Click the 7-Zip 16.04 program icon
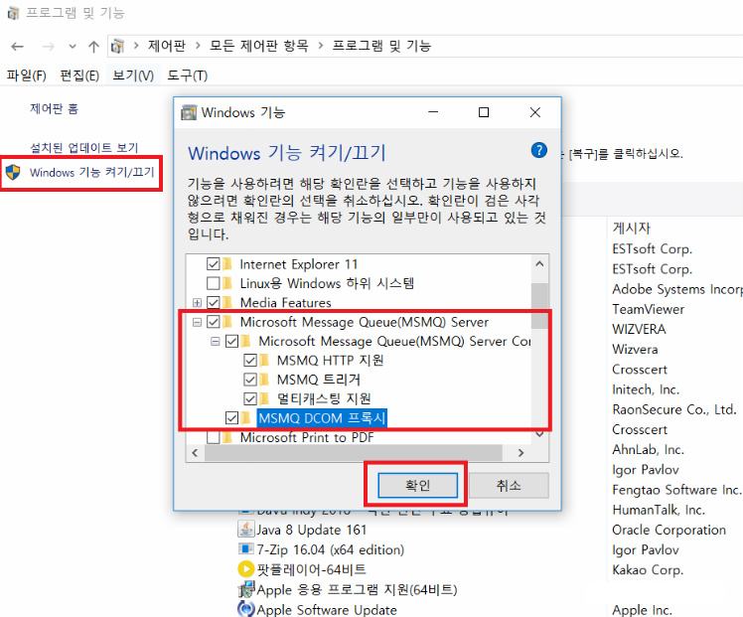This screenshot has width=743, height=617. coord(245,549)
